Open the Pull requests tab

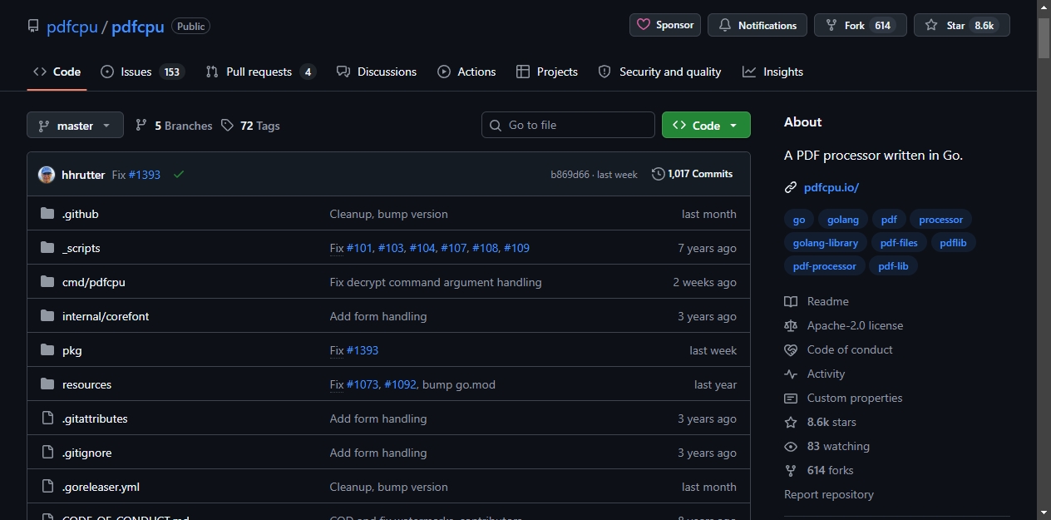pos(261,72)
